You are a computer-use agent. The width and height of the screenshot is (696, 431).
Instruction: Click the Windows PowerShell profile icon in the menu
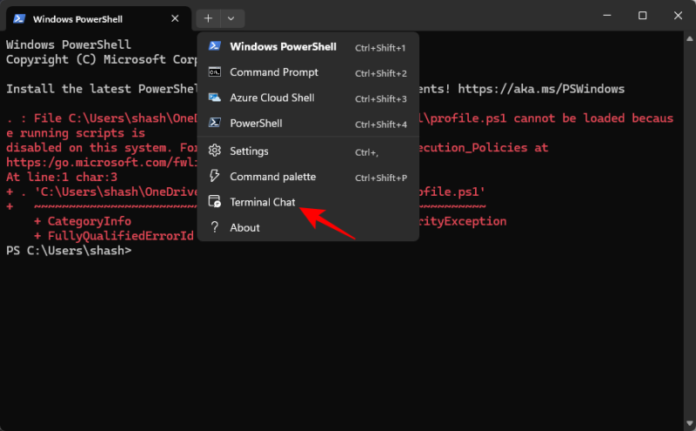pyautogui.click(x=214, y=47)
